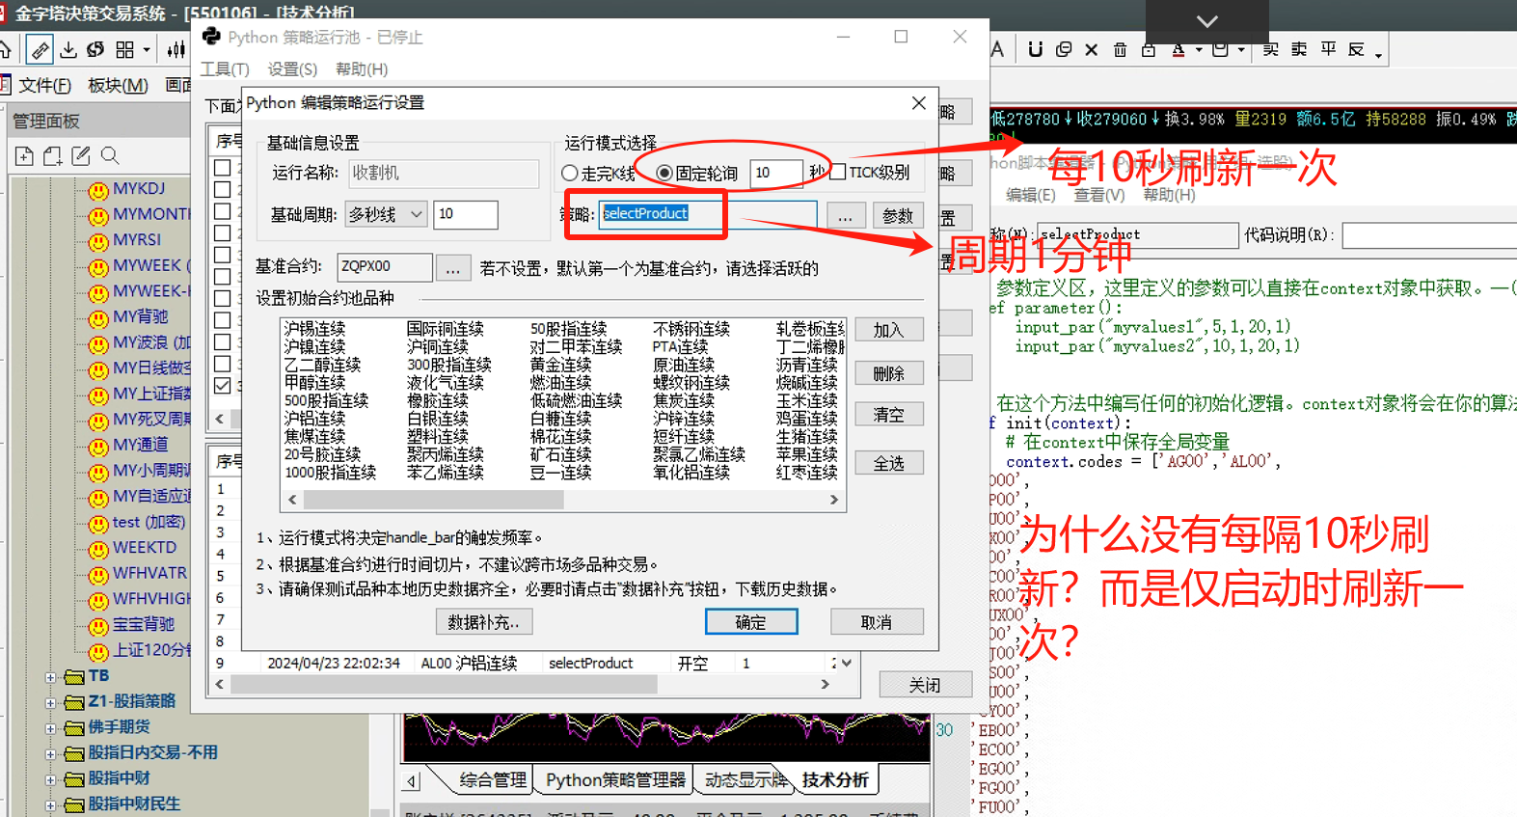Click the file menu window icon beside 文件(F)

click(x=5, y=85)
